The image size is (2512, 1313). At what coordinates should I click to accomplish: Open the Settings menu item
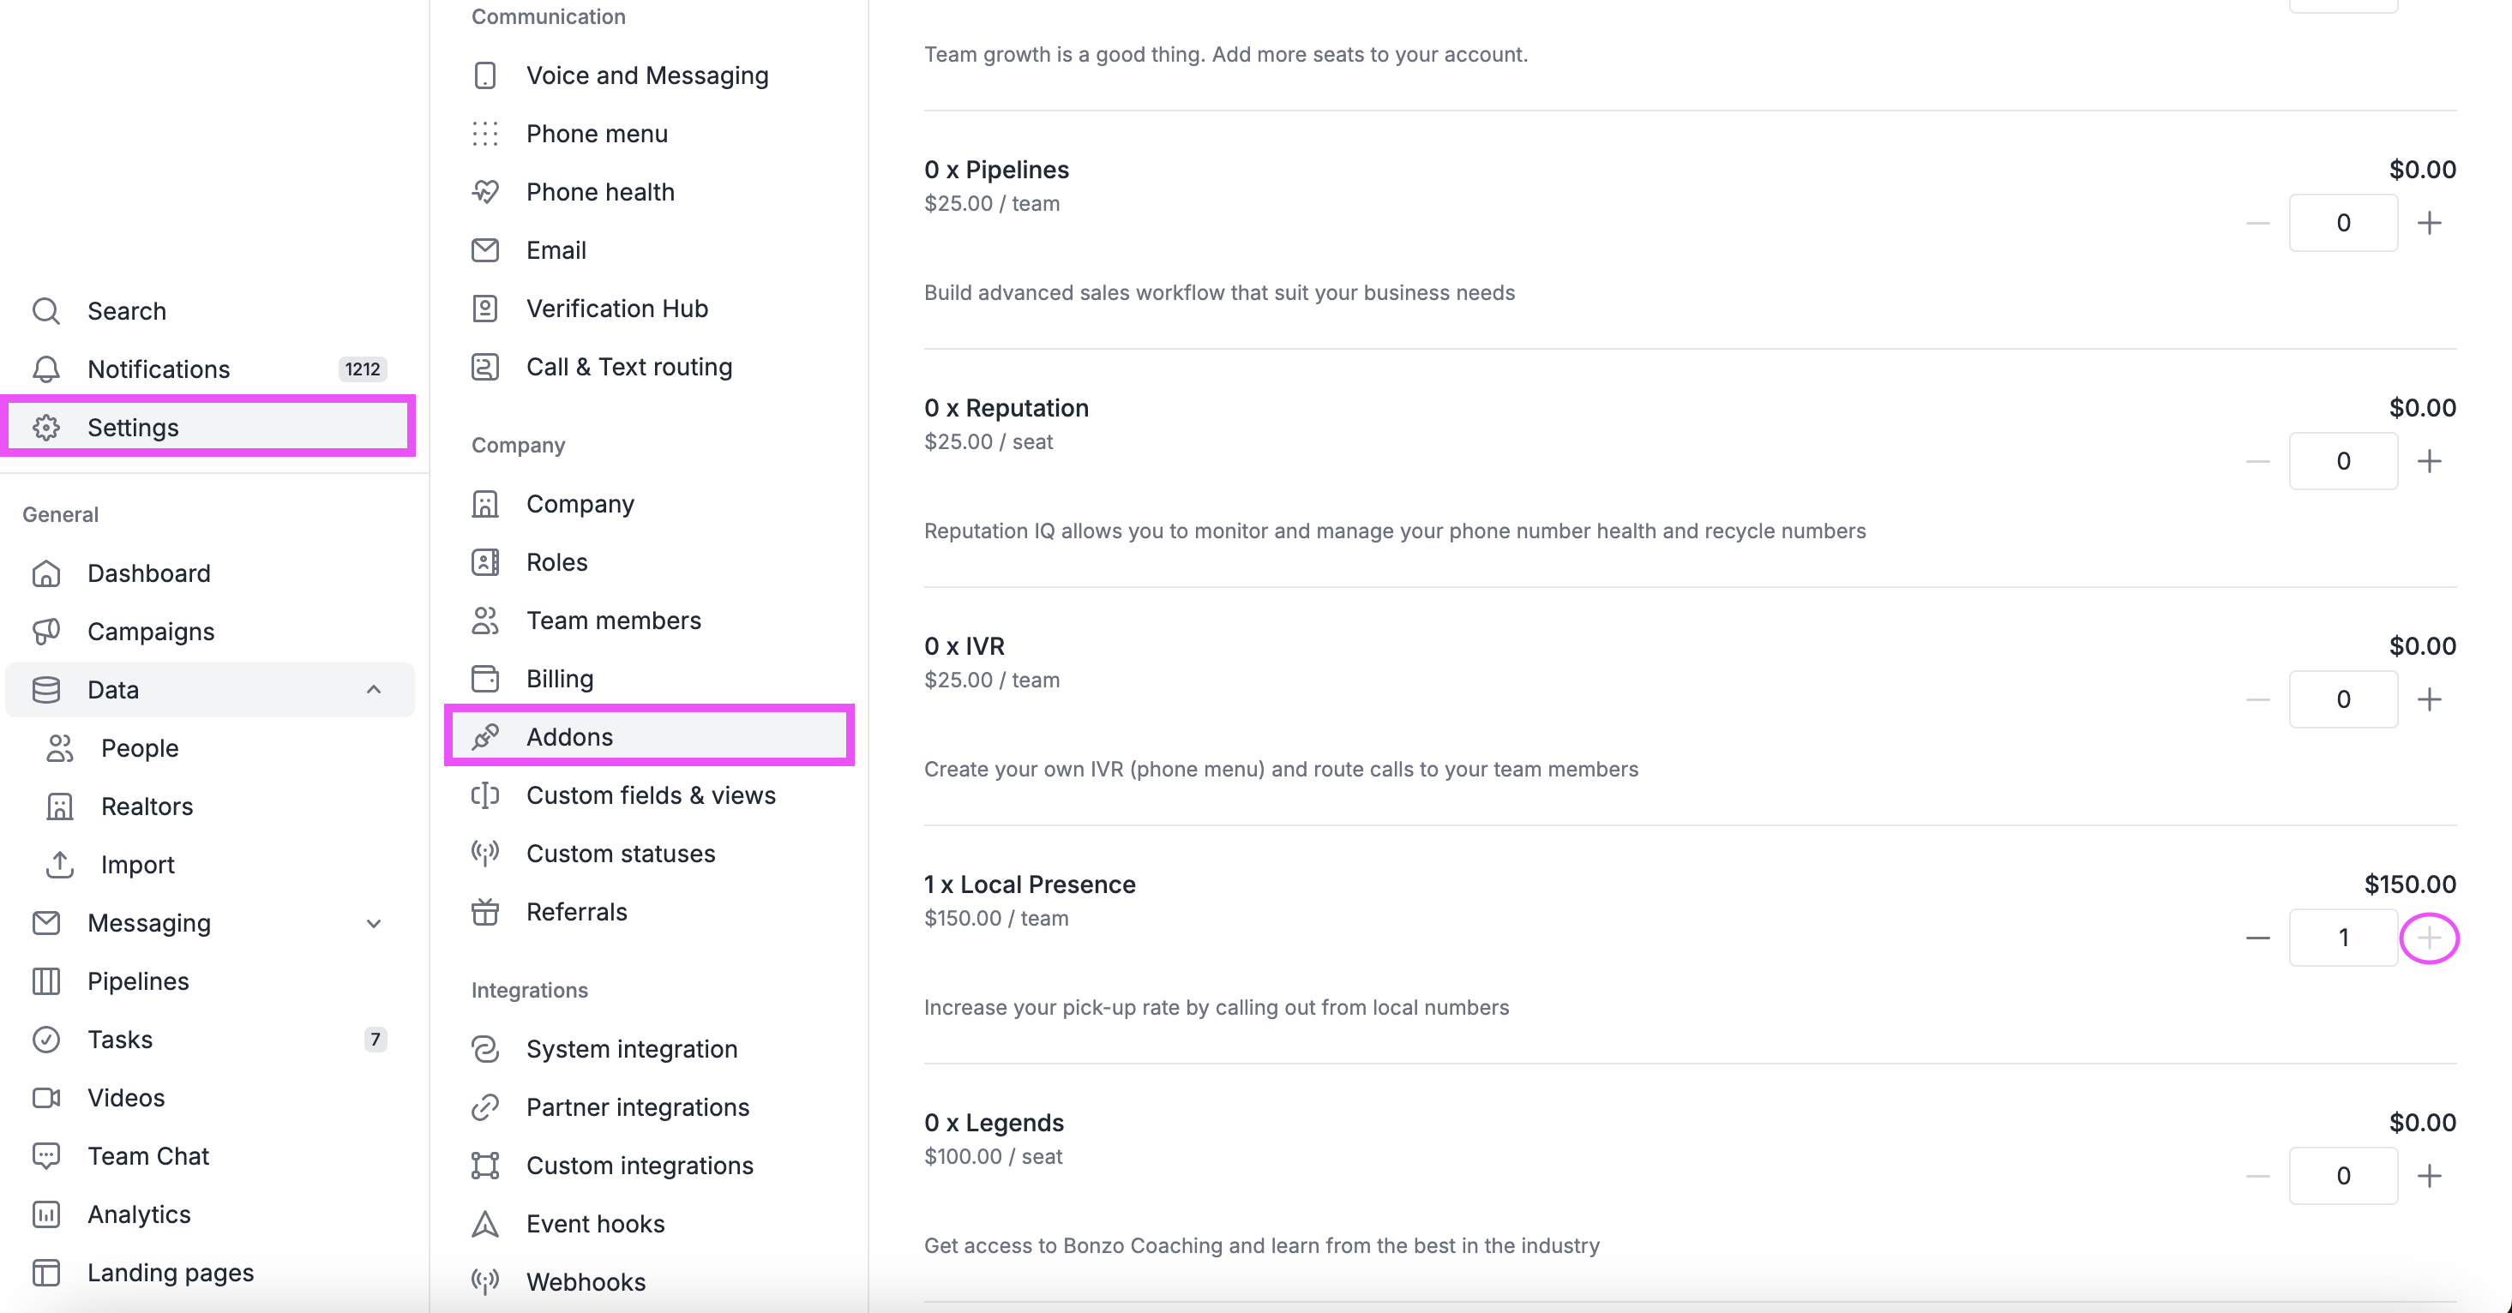(x=133, y=427)
